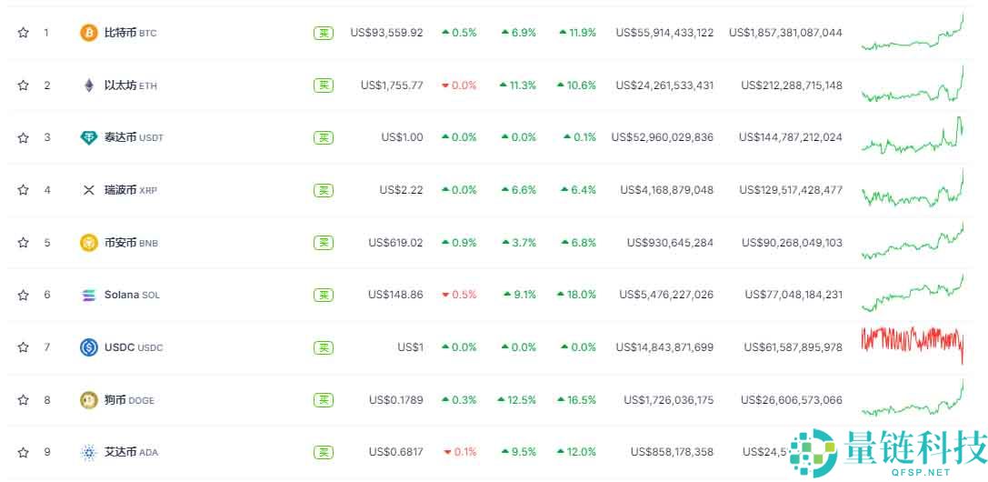Click the buy button in XRP row
988x482 pixels.
pos(324,190)
